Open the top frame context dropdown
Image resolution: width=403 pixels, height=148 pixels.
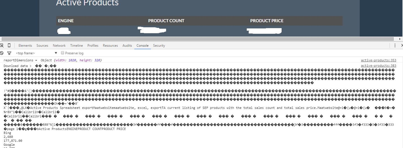[36, 53]
